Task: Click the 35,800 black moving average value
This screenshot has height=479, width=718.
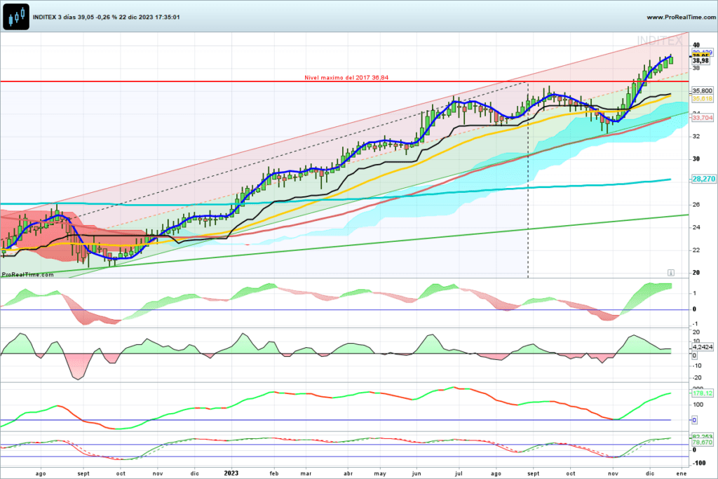Action: 702,90
